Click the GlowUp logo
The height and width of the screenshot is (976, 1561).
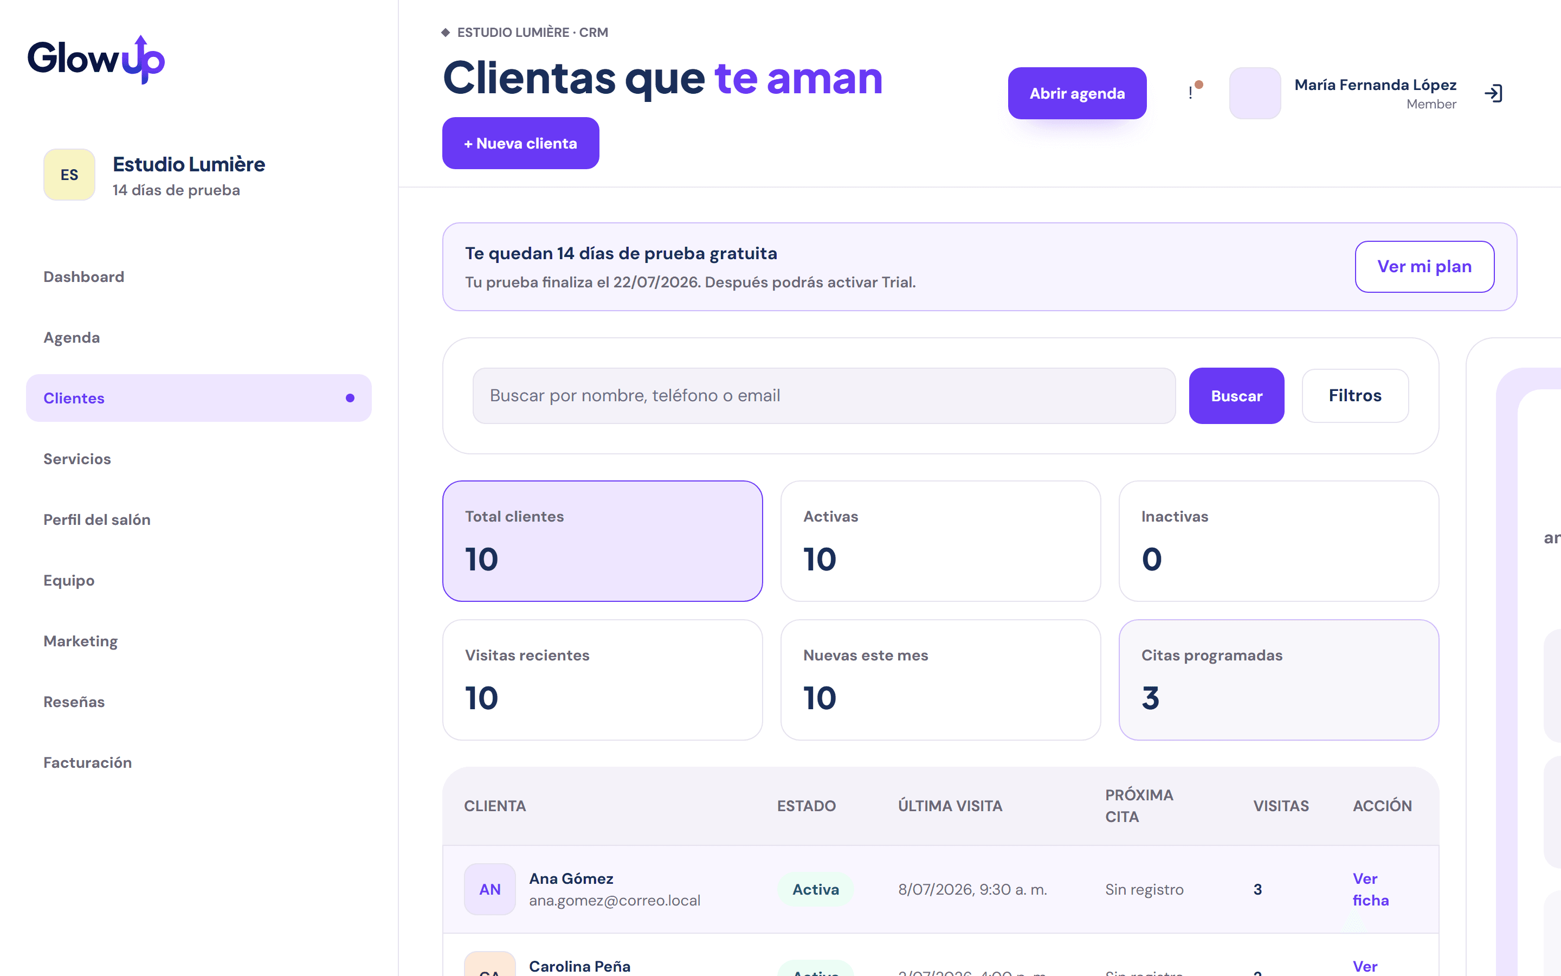(x=96, y=60)
